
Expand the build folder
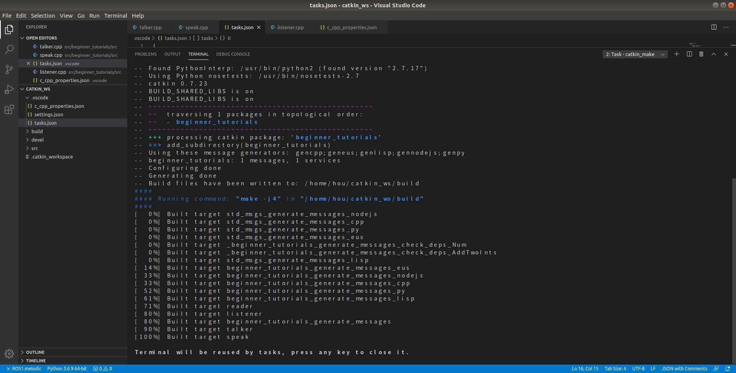[x=73, y=131]
